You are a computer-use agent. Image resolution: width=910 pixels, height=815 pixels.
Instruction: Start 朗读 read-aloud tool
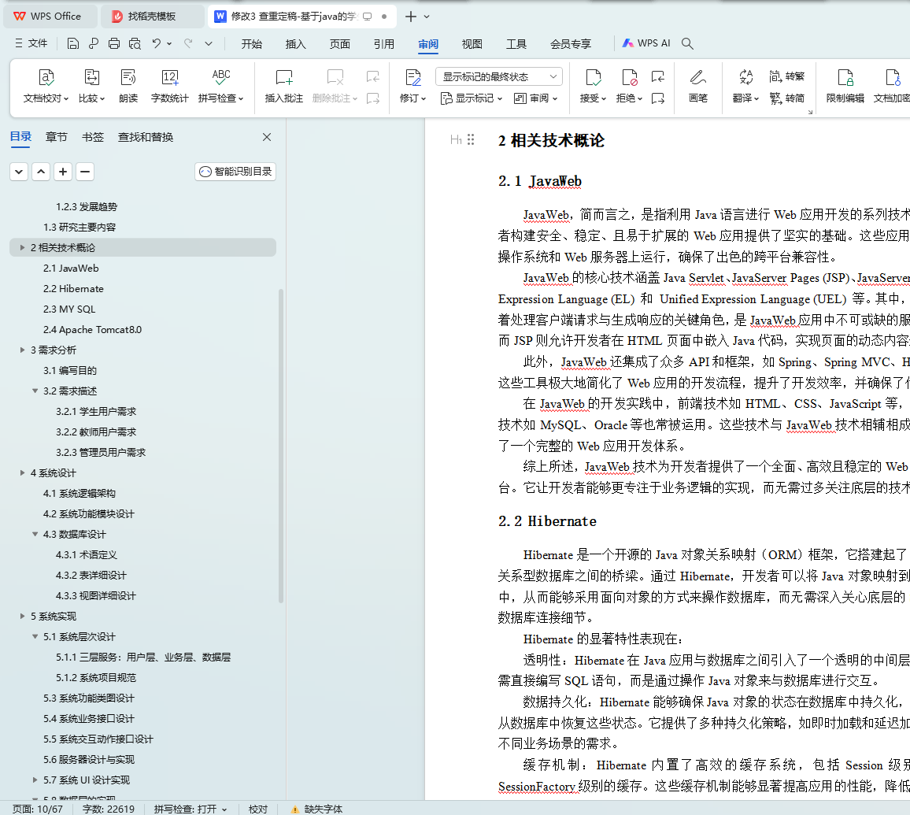pyautogui.click(x=128, y=86)
